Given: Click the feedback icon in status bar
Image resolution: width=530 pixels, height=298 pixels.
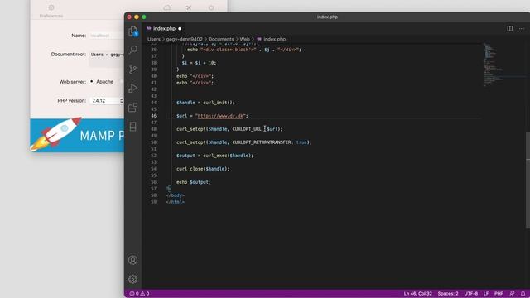Looking at the screenshot, I should (x=512, y=294).
